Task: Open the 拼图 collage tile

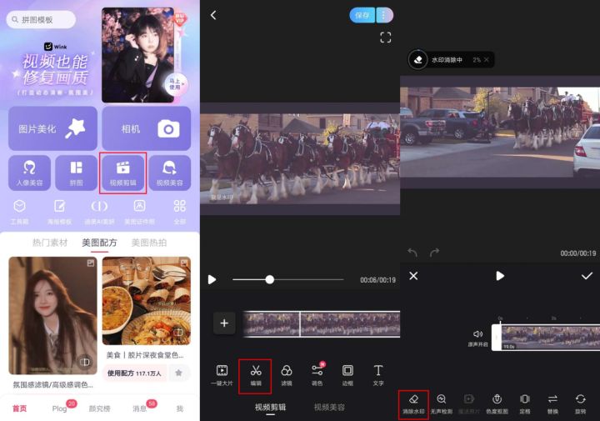Action: coord(76,173)
